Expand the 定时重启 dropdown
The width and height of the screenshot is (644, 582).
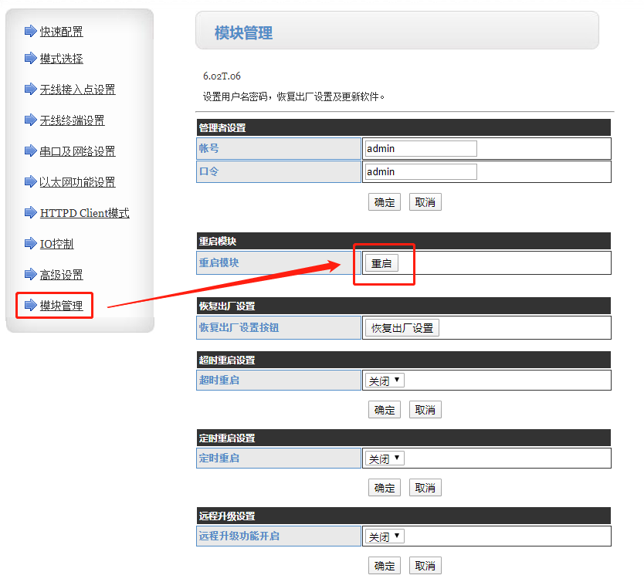tap(385, 458)
